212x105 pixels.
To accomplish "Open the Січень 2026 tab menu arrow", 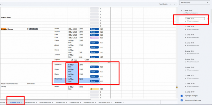I will [x=81, y=103].
